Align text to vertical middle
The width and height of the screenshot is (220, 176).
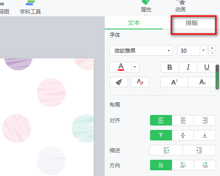[183, 135]
